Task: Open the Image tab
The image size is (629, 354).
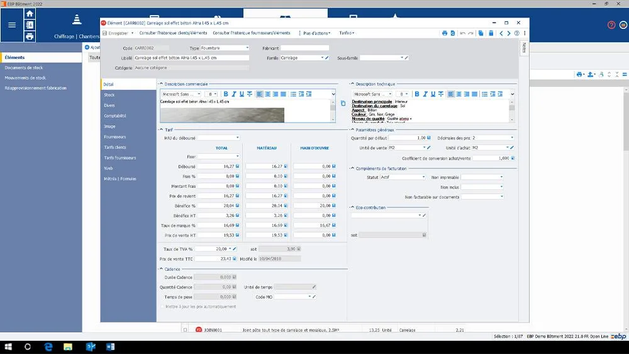Action: (109, 126)
